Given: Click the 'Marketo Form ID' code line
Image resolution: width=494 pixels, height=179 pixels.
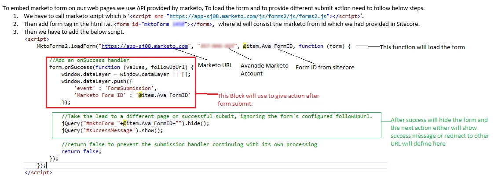Looking at the screenshot, I should [x=132, y=96].
